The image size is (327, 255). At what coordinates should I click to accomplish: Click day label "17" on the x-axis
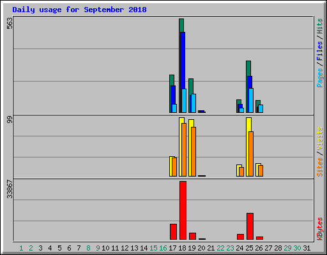coord(172,248)
